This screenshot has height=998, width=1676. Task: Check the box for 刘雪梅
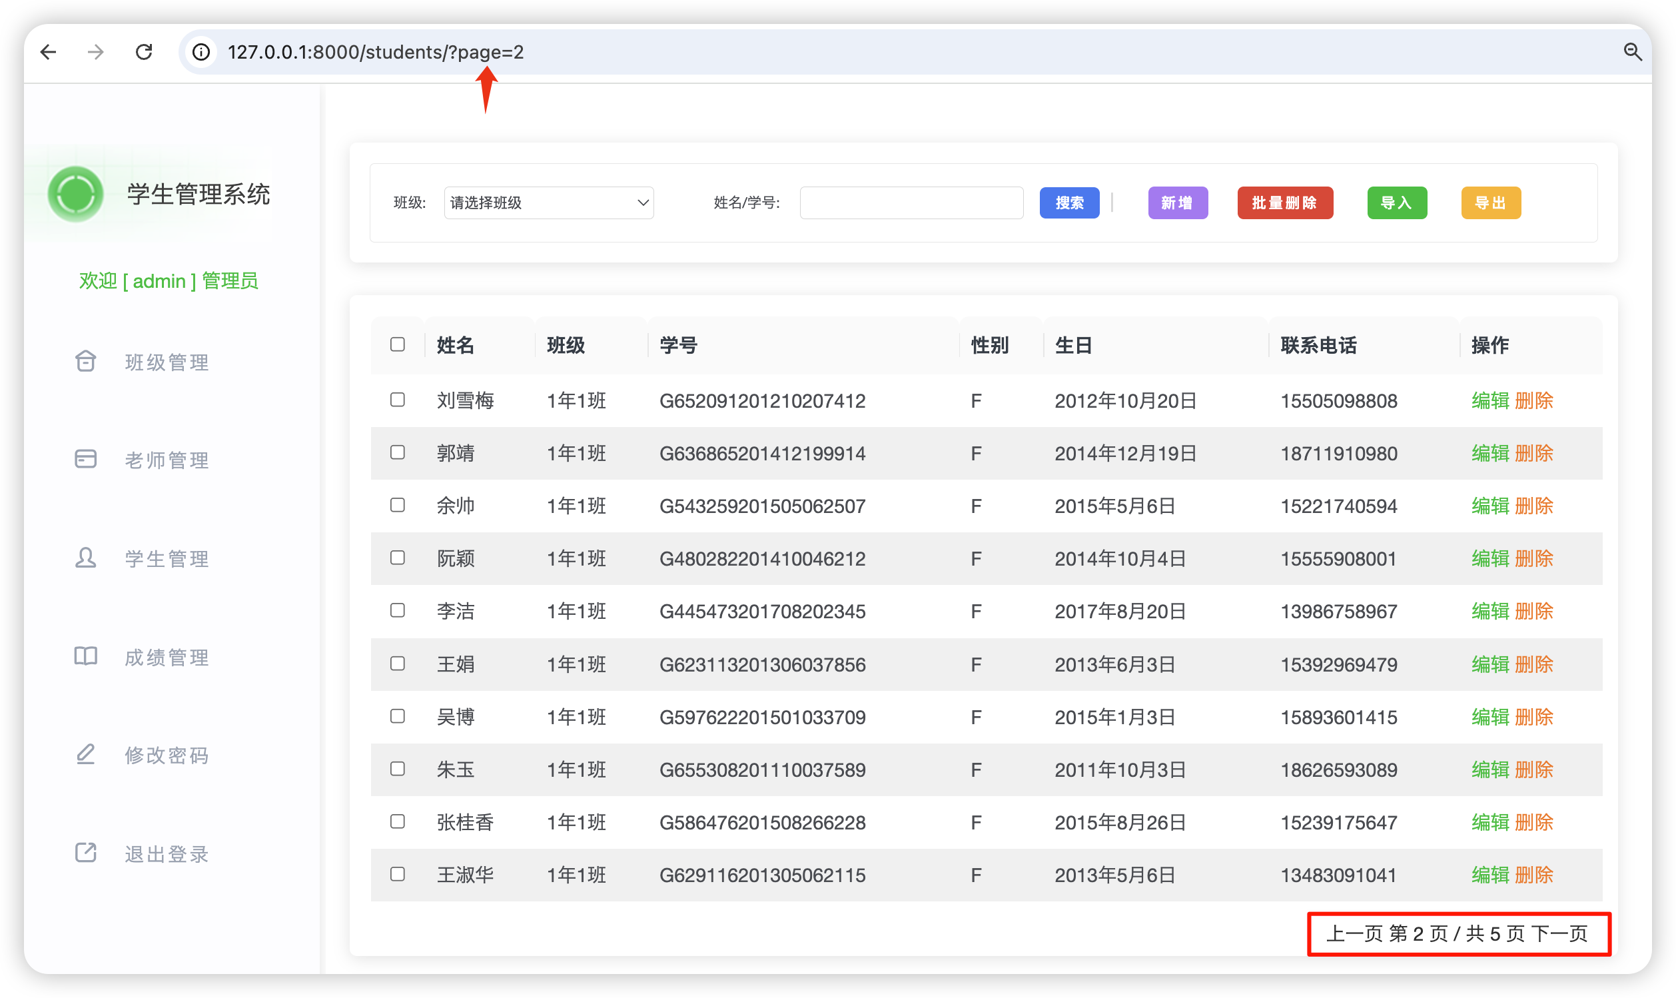(x=397, y=400)
